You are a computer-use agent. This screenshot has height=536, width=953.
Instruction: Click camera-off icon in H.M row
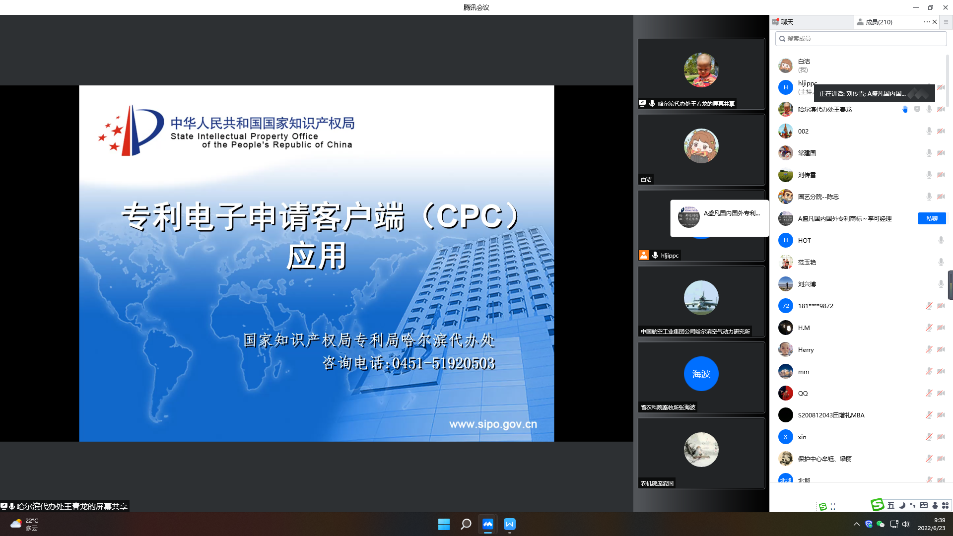[x=941, y=328]
